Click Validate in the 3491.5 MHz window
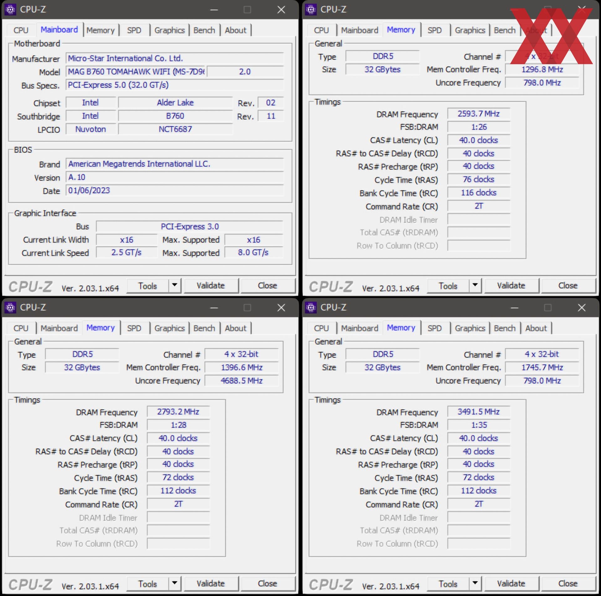The image size is (601, 596). coord(511,584)
